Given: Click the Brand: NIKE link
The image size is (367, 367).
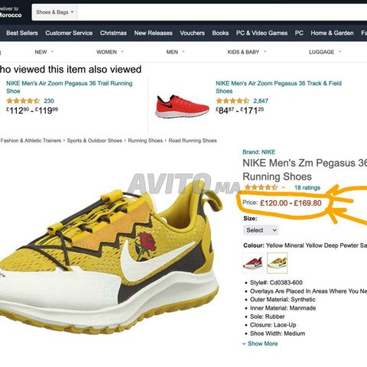Looking at the screenshot, I should 258,152.
